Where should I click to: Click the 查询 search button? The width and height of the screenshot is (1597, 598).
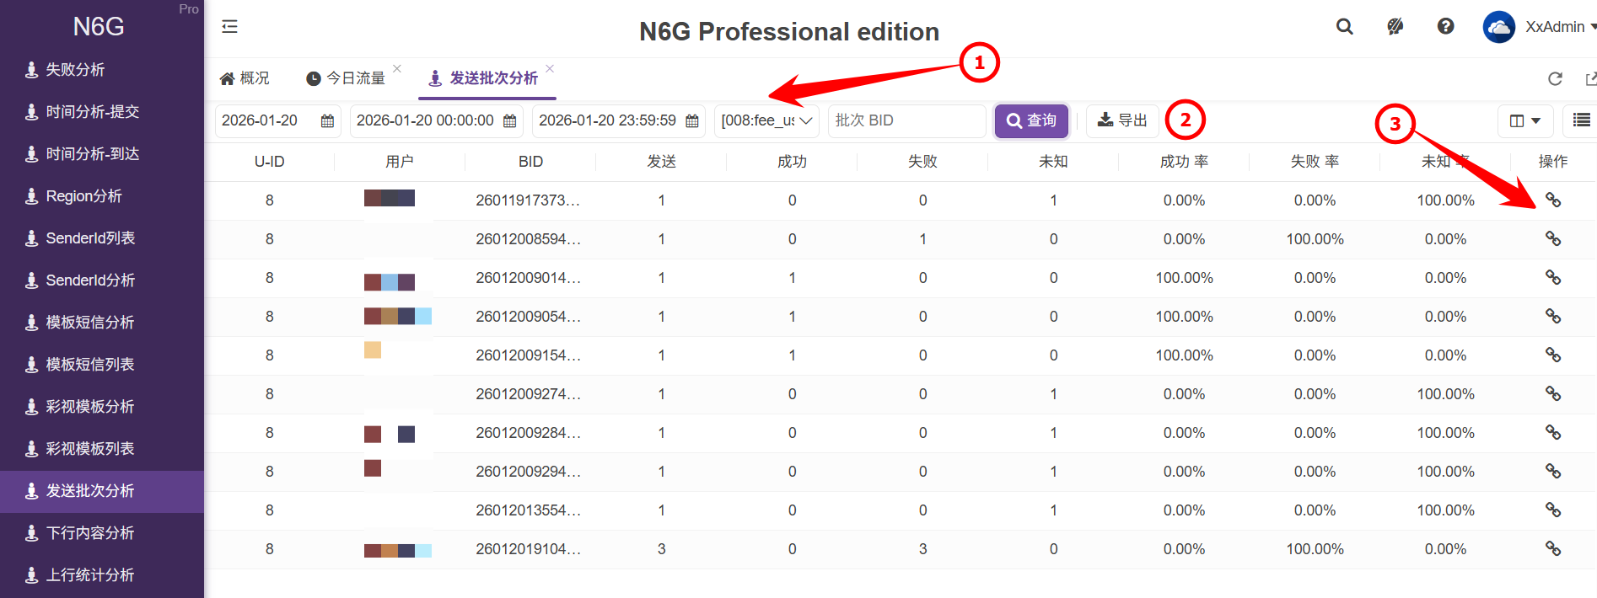(1031, 120)
